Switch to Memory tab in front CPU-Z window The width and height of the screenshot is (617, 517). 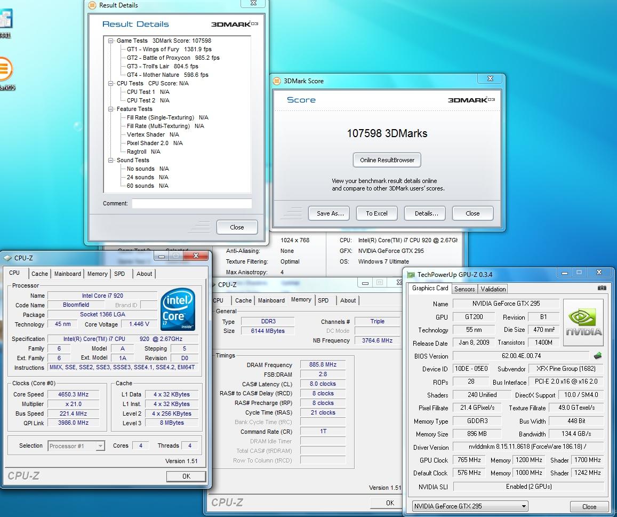click(97, 274)
